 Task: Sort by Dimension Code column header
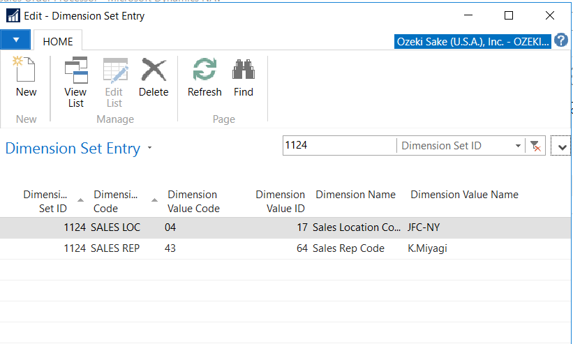(115, 201)
